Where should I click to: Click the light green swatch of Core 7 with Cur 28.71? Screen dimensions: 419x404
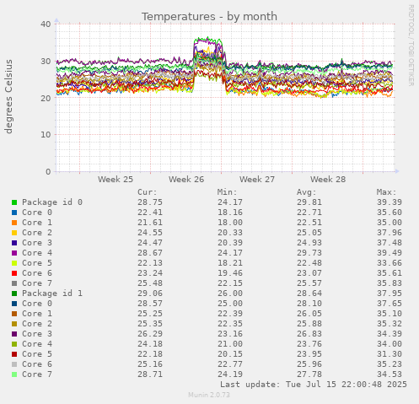pos(14,374)
